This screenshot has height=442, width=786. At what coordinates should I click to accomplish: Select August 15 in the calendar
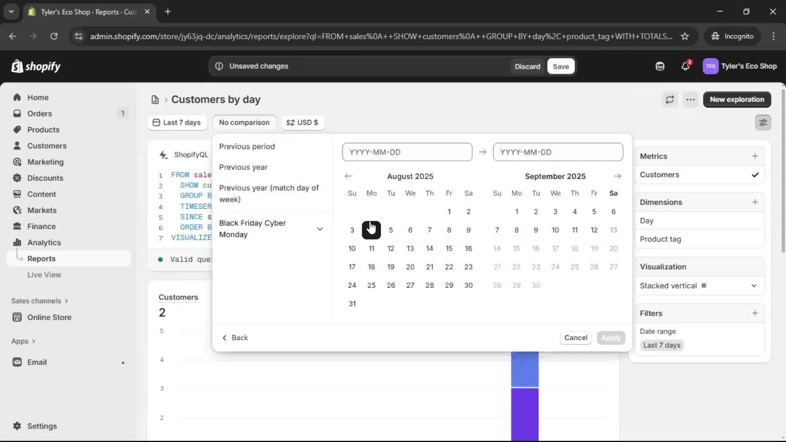click(x=449, y=248)
